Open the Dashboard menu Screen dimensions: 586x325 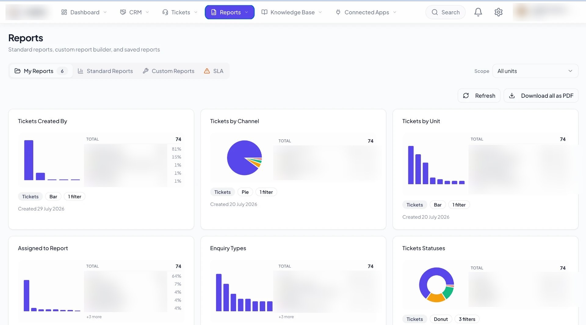[x=84, y=12]
